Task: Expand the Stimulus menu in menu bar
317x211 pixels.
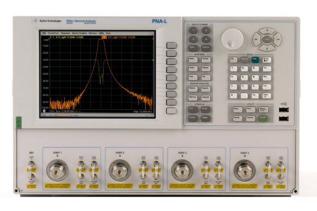Action: 92,33
